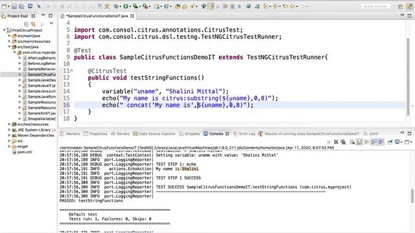Expand Maven Dependencies node
415x233 pixels.
(10, 135)
